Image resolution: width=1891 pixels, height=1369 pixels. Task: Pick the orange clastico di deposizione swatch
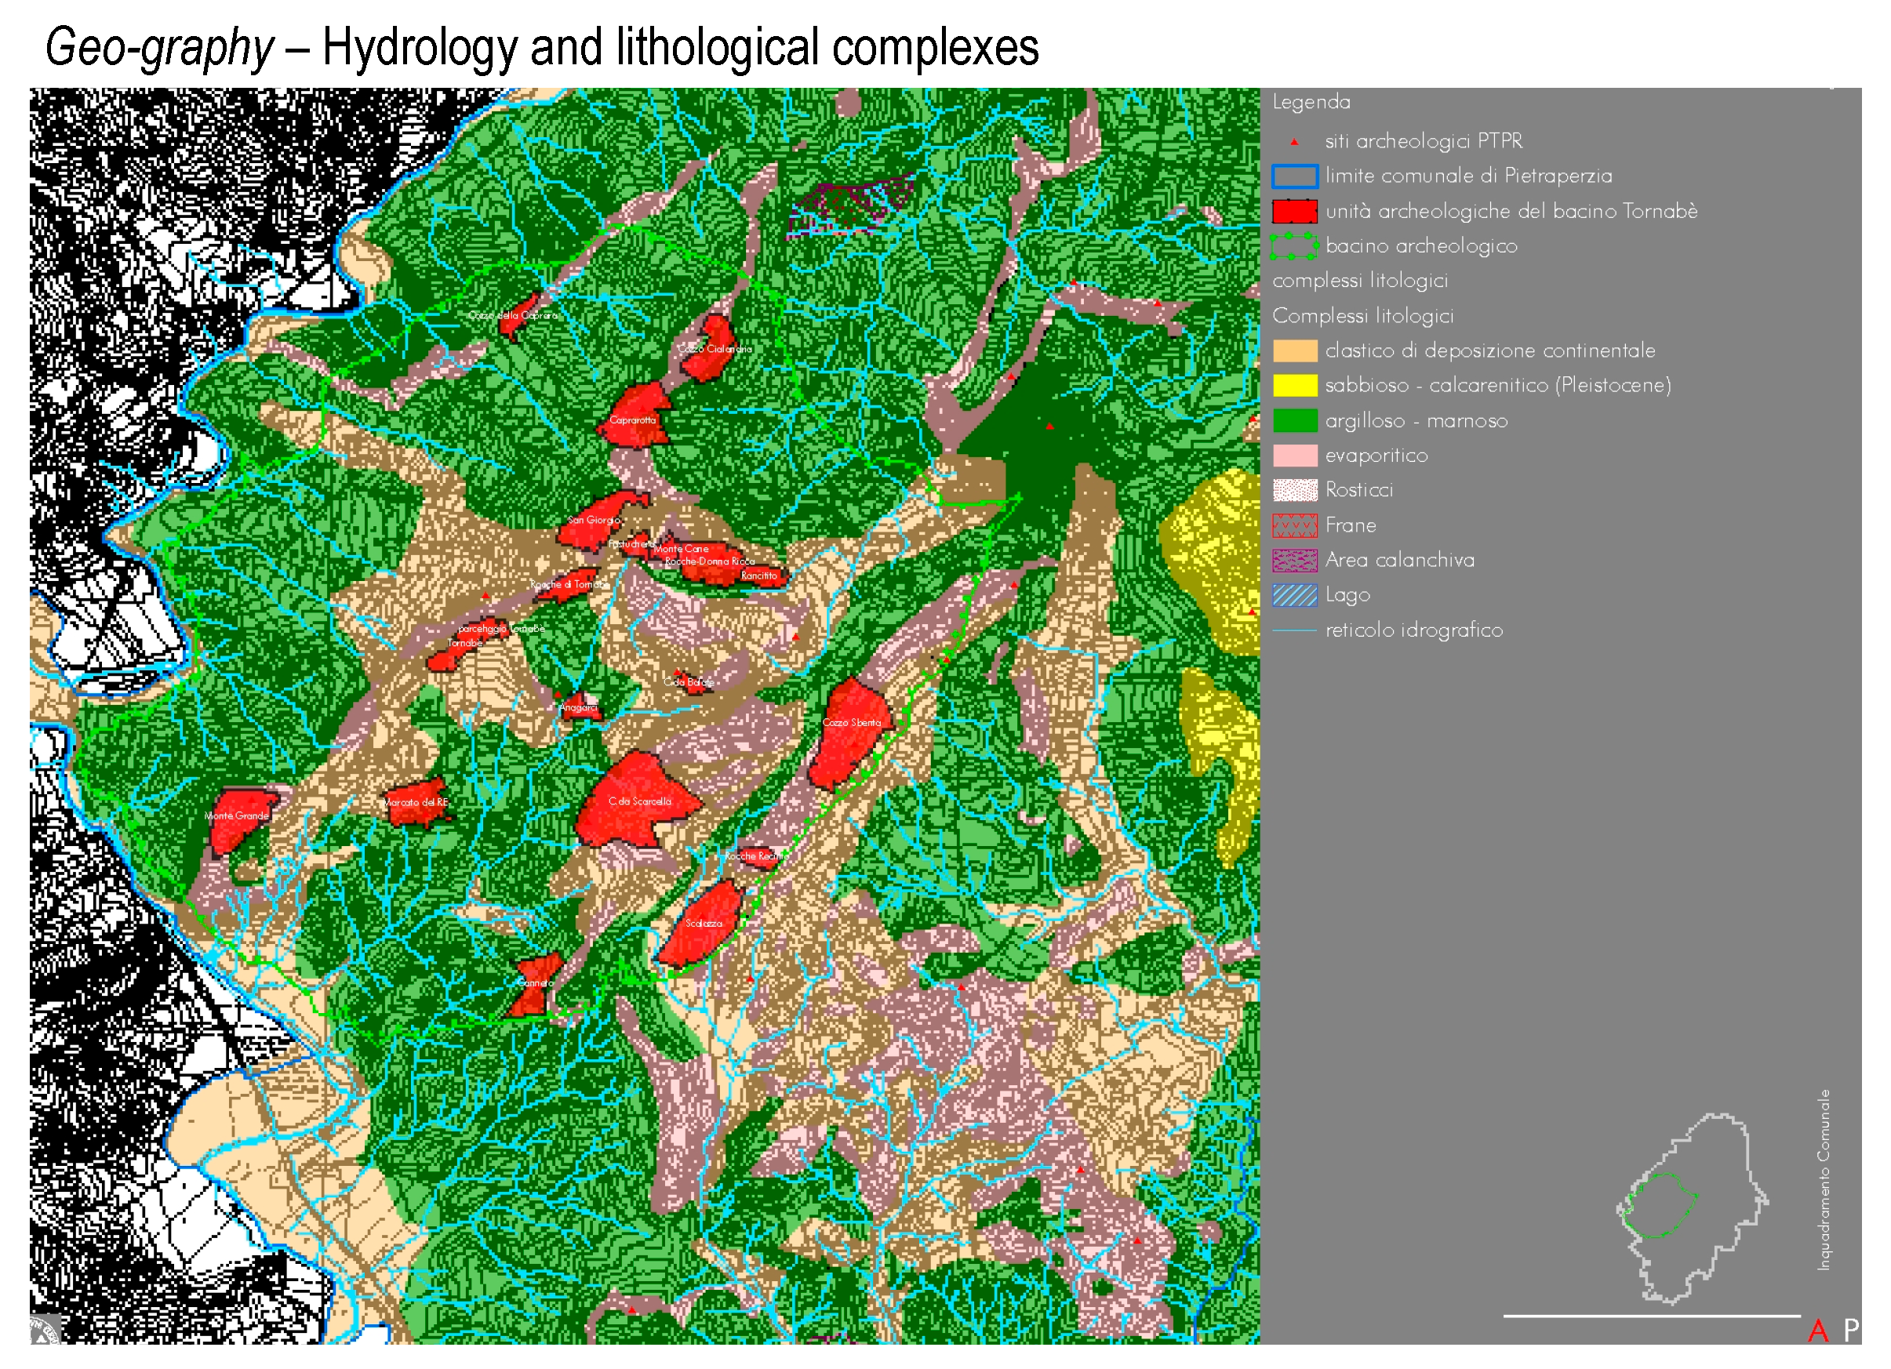coord(1294,351)
